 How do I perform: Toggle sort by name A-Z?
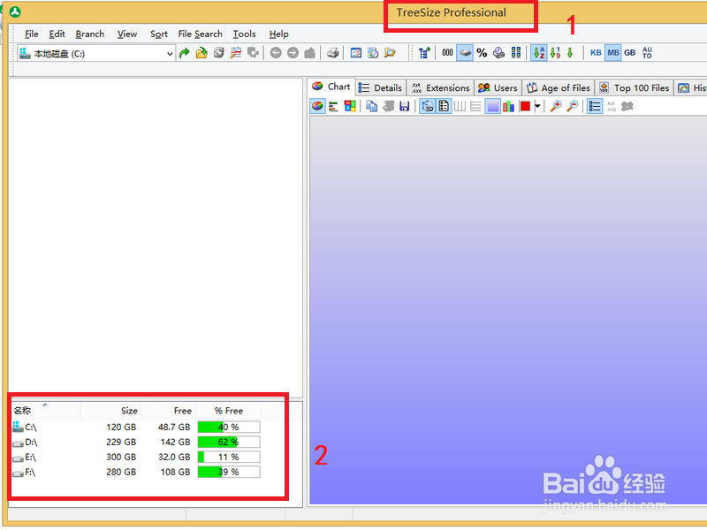click(x=539, y=53)
